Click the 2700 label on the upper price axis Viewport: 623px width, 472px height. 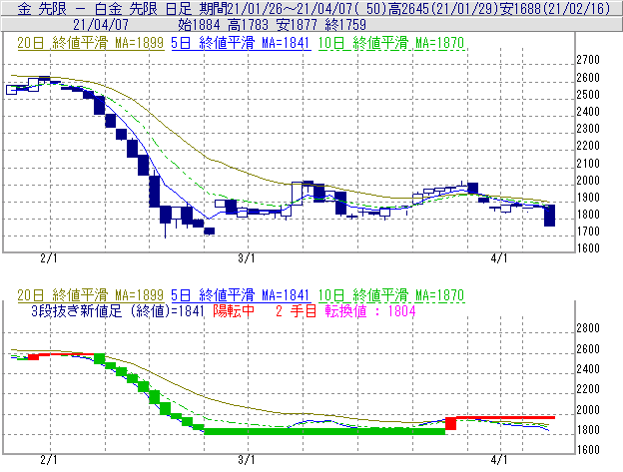tap(588, 60)
